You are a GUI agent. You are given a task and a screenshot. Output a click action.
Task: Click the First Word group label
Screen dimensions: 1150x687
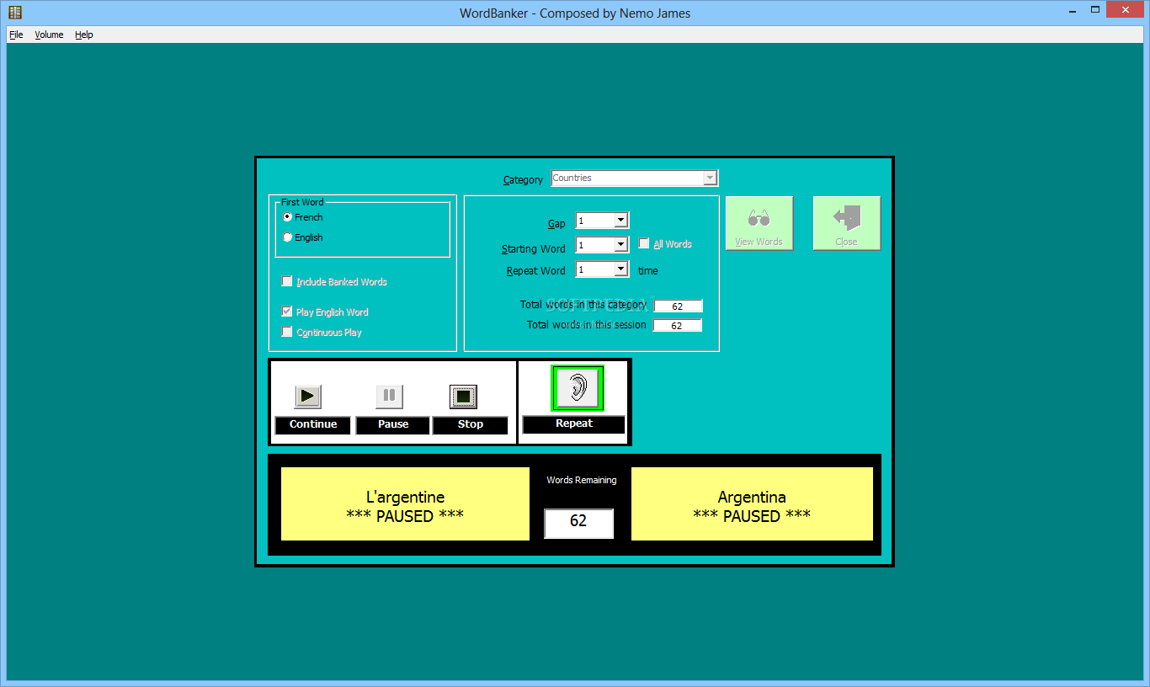point(302,202)
